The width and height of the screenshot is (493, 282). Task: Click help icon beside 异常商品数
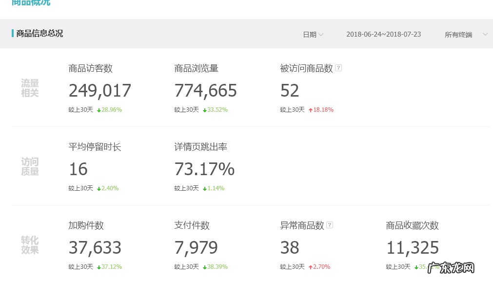coord(330,225)
